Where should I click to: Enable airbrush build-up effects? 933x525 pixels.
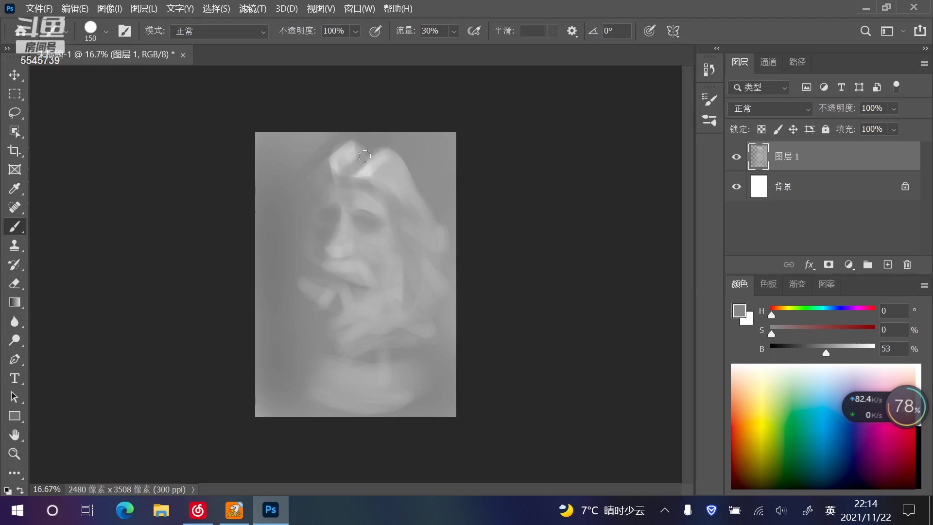[x=474, y=31]
